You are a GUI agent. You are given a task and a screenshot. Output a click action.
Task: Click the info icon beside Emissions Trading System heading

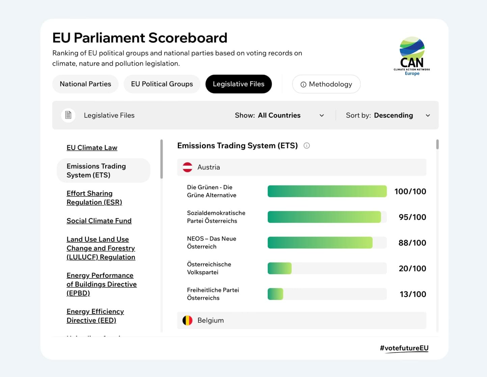306,146
